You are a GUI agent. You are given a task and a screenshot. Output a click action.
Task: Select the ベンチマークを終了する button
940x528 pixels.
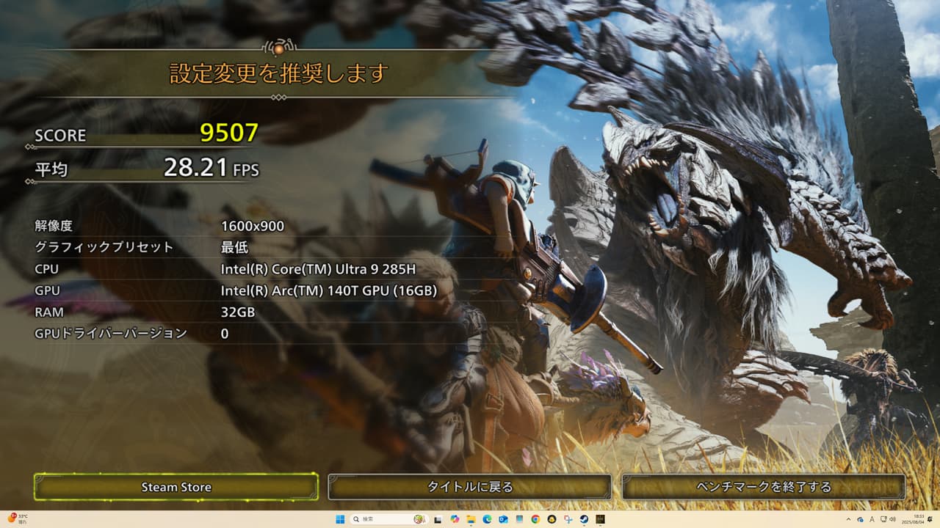click(764, 487)
